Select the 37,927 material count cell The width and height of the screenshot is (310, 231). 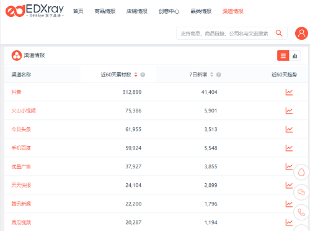point(133,166)
